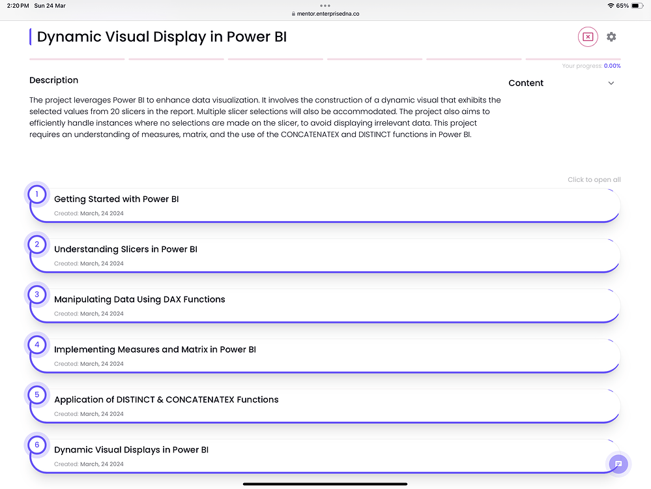Click the 0.00% progress link
Viewport: 651px width, 489px height.
611,66
